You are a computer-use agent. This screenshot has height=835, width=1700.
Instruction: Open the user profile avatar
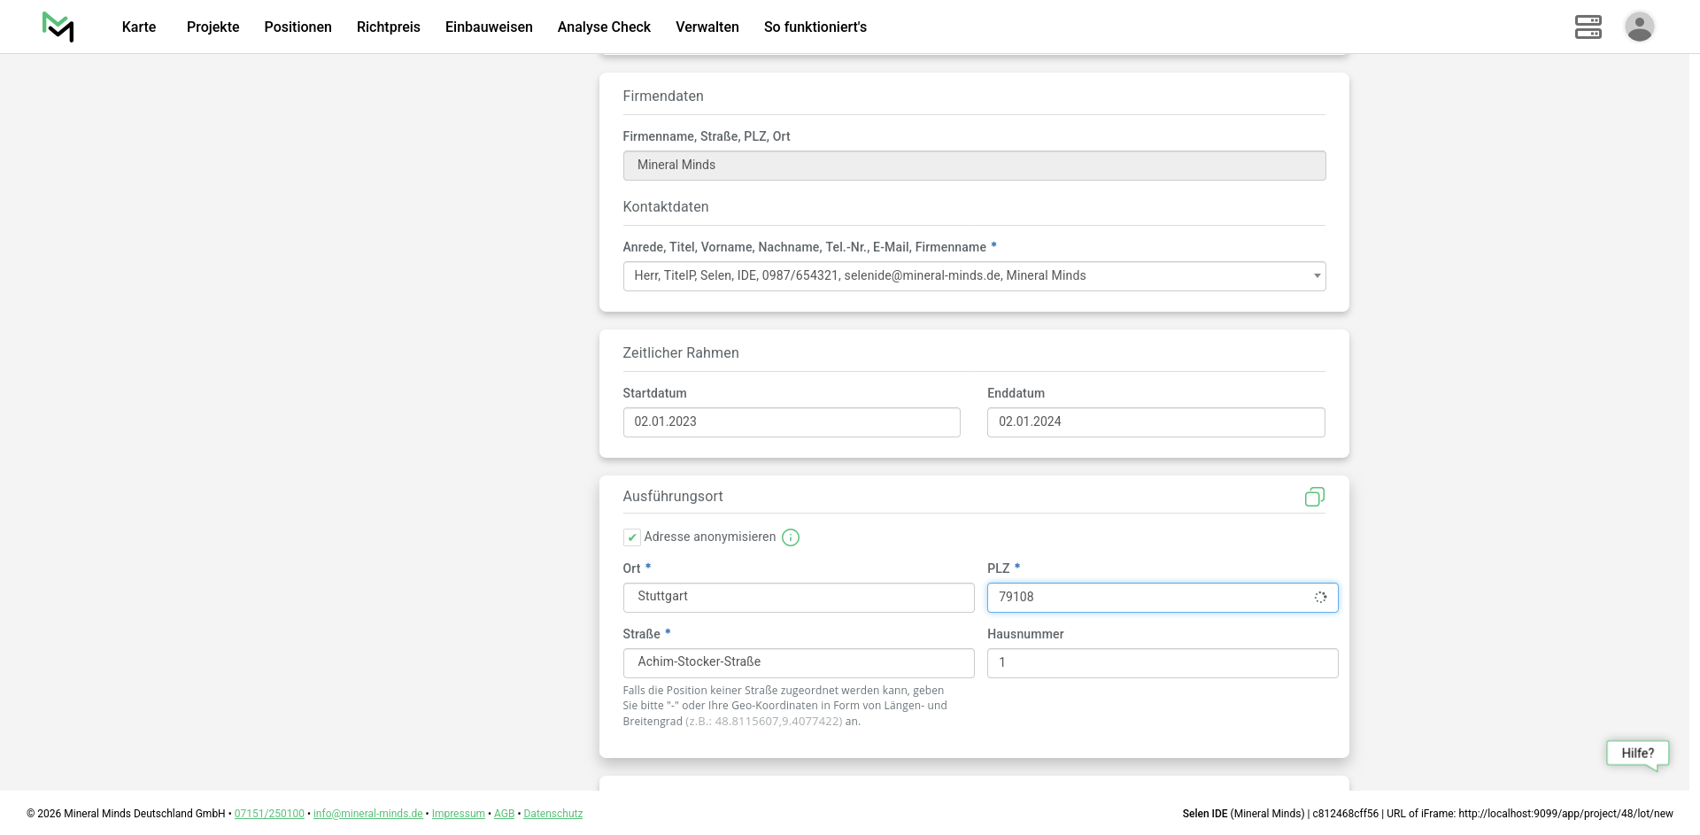click(1639, 27)
